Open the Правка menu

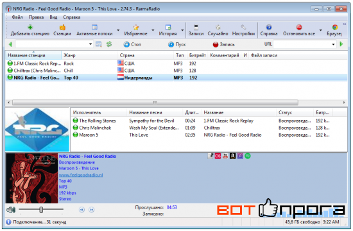(36, 17)
